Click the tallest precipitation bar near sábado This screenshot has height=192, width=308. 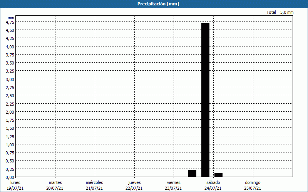click(x=206, y=100)
